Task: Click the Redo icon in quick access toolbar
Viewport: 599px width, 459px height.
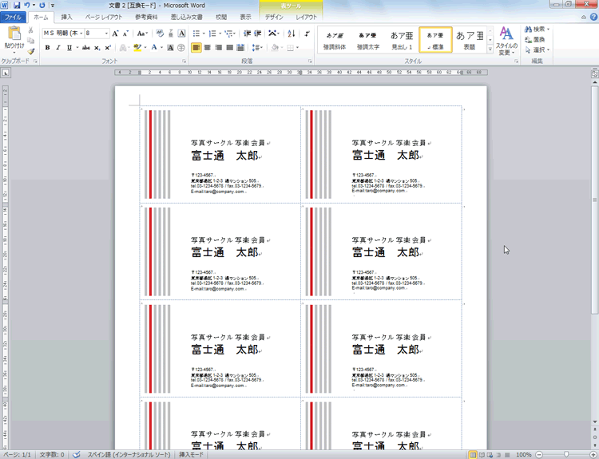Action: [x=42, y=6]
